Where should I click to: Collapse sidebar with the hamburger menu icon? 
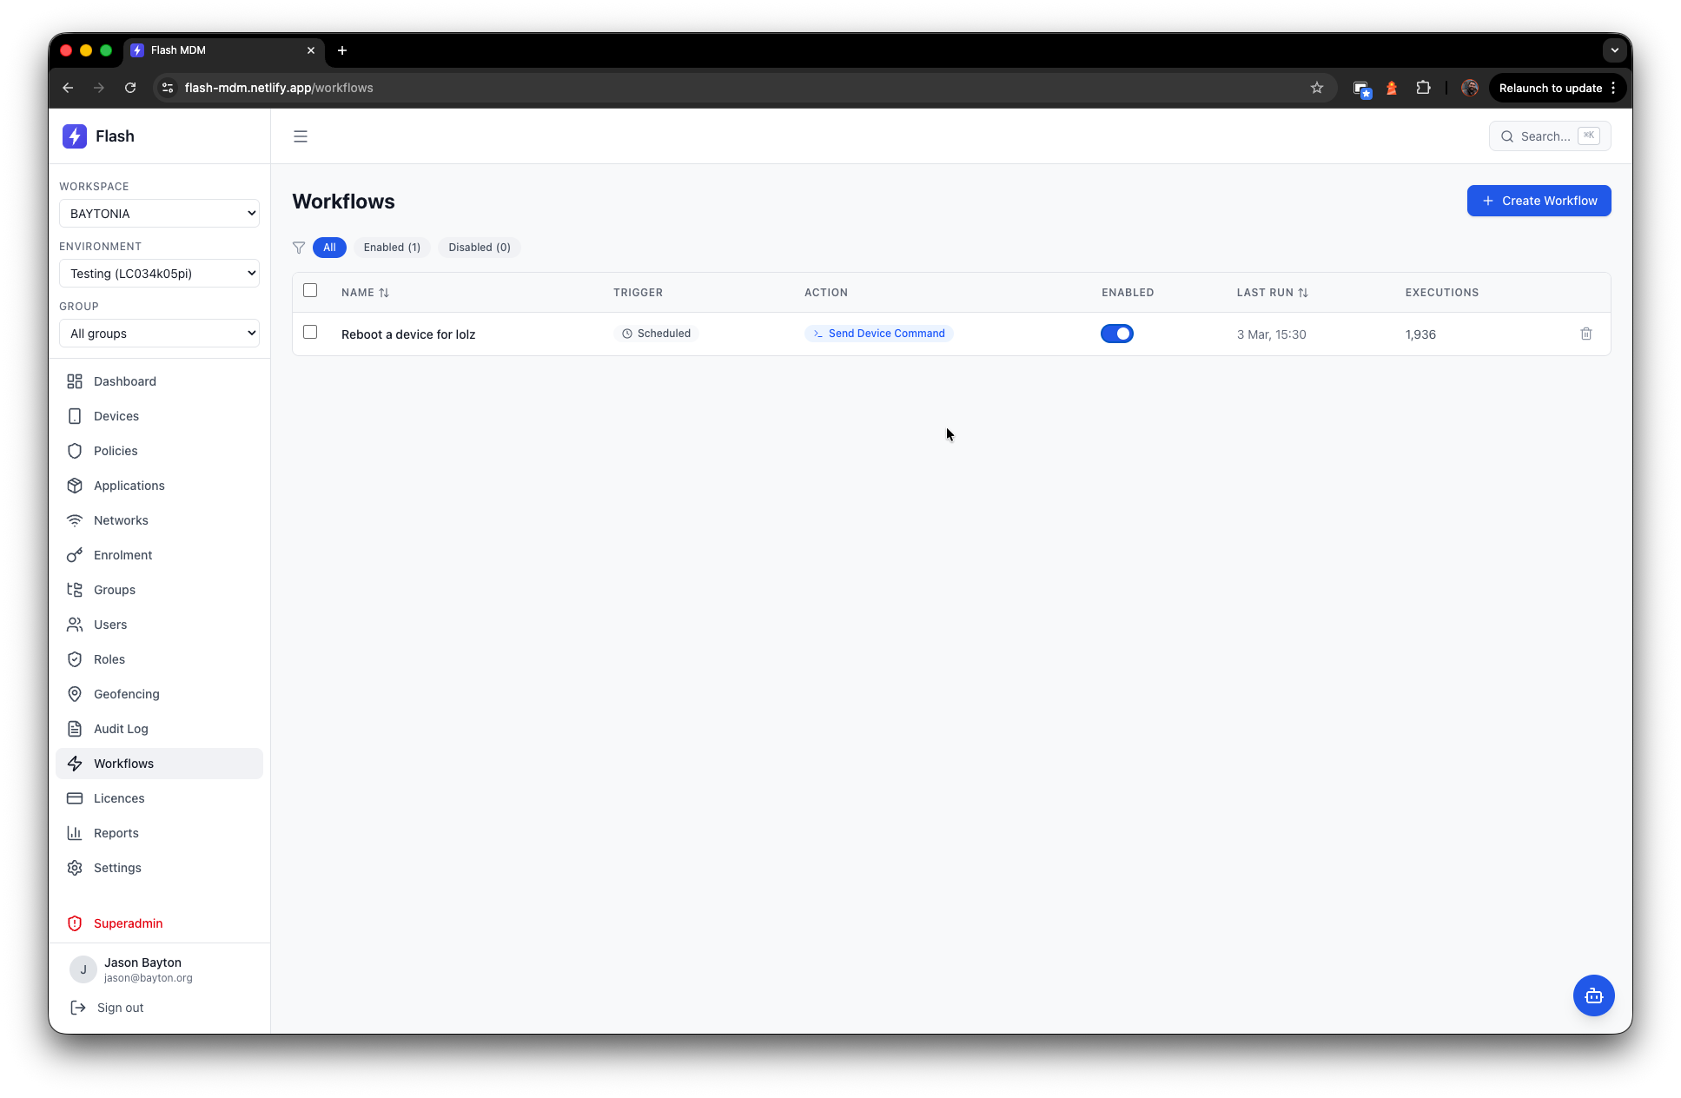(301, 136)
